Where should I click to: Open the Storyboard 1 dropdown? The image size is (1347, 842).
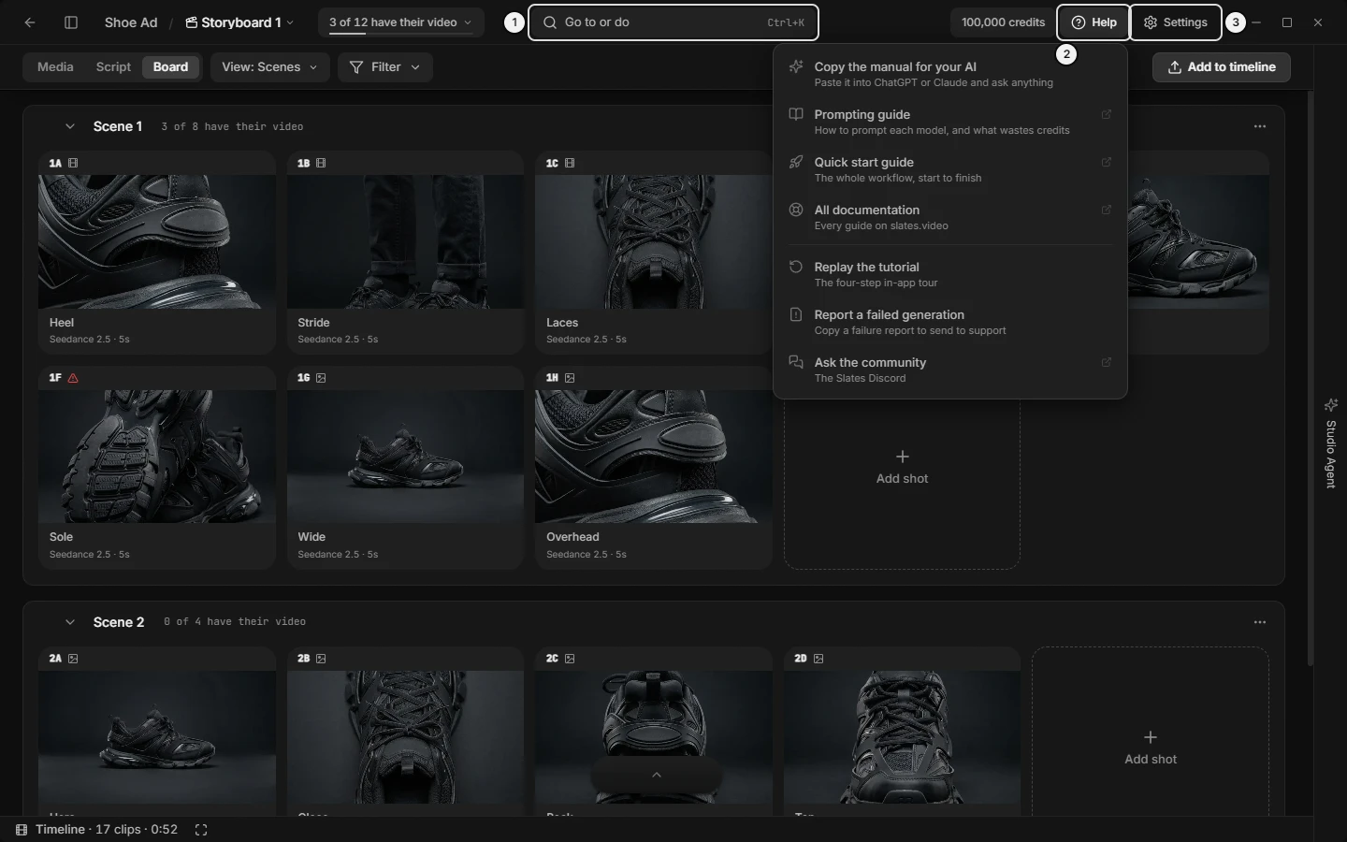[239, 22]
